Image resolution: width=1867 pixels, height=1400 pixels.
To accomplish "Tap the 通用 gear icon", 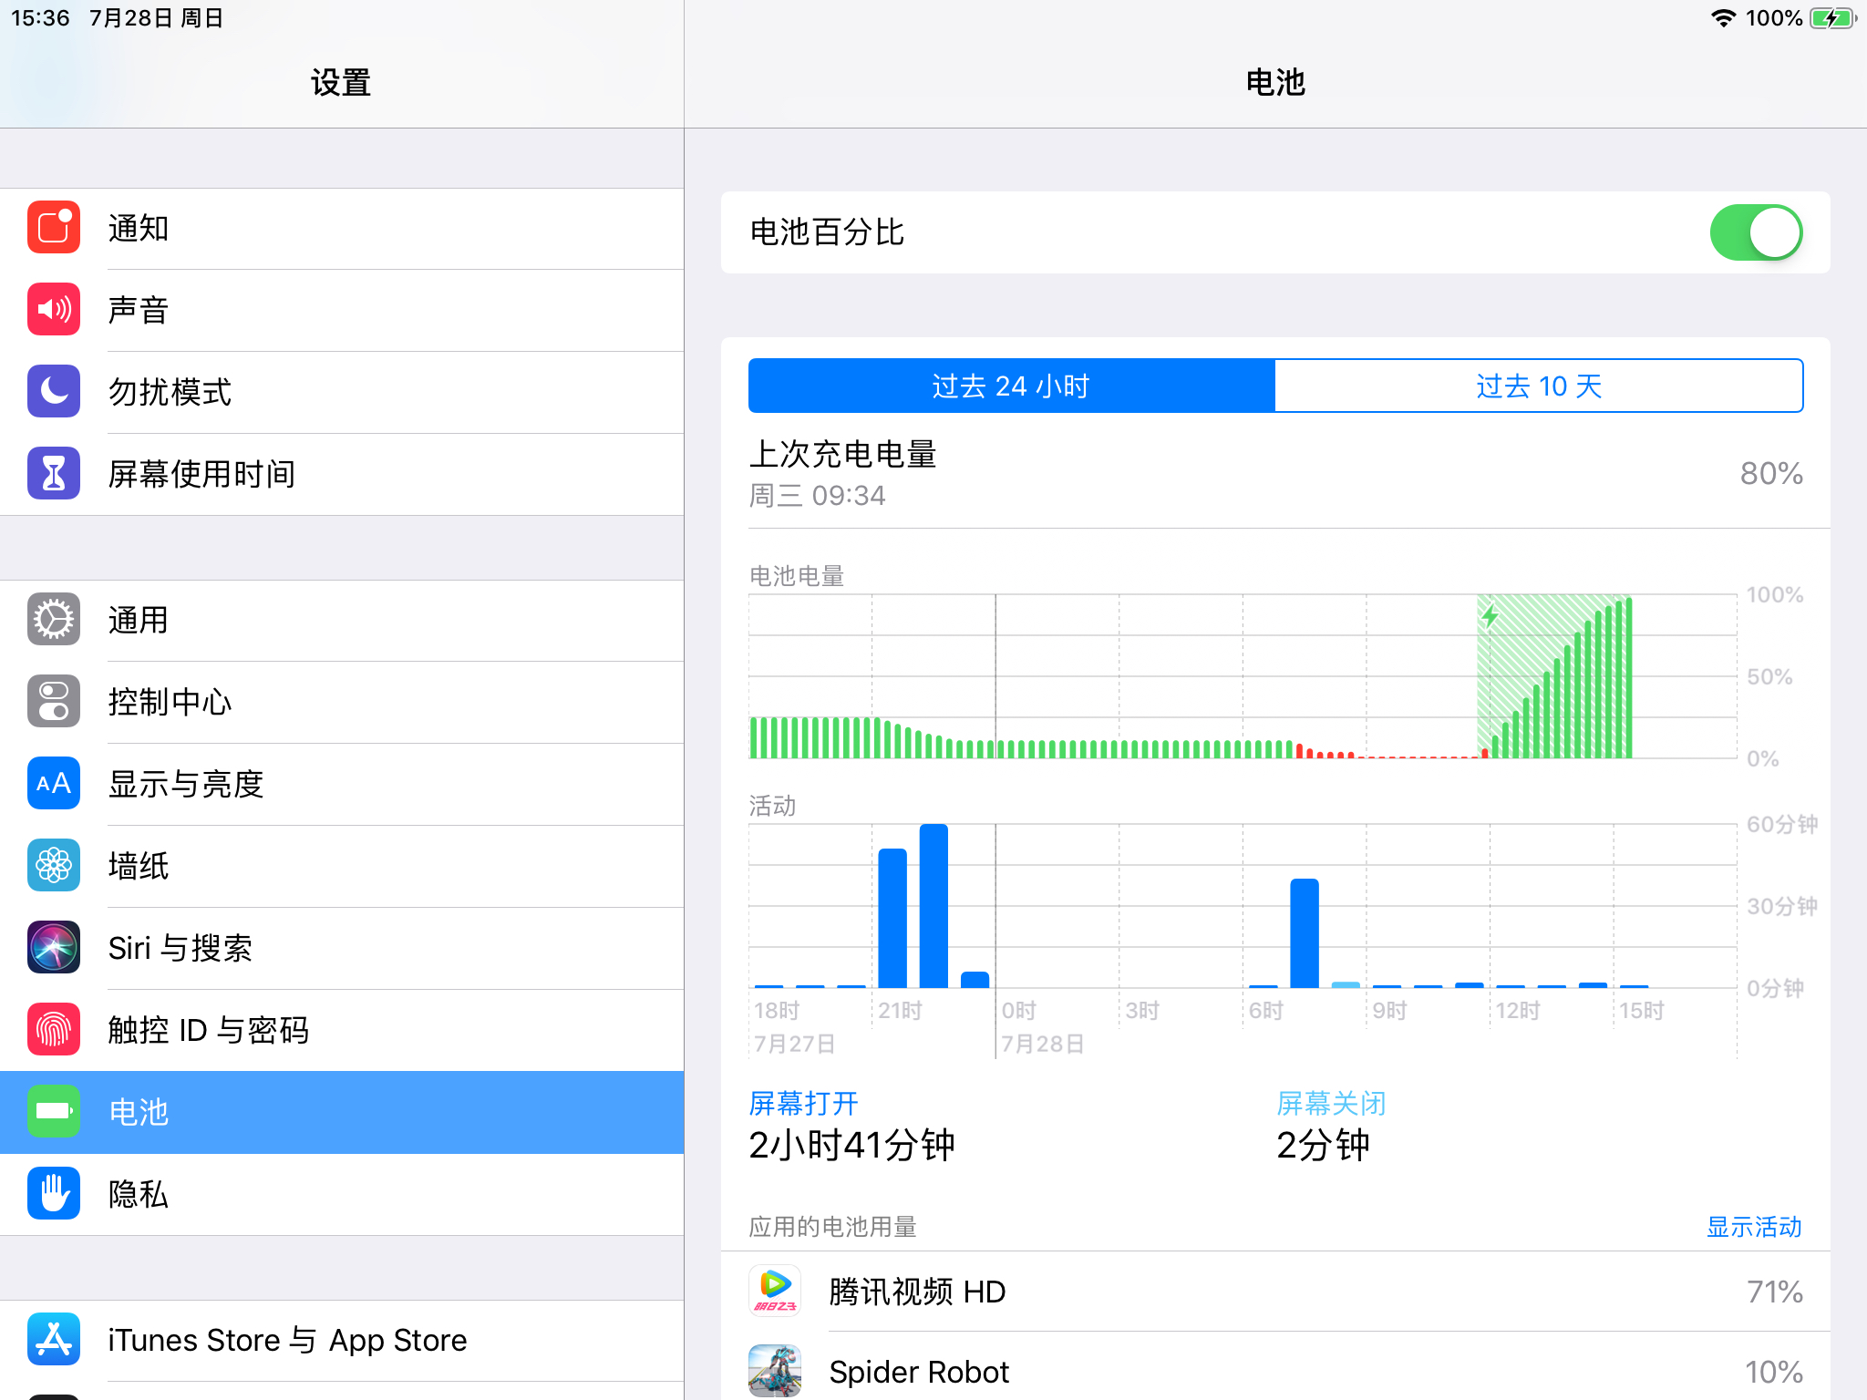I will click(x=54, y=620).
